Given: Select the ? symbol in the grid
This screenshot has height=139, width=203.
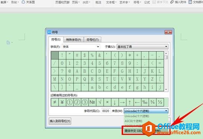Looking at the screenshot, I should tap(62, 71).
